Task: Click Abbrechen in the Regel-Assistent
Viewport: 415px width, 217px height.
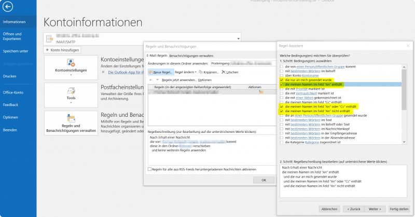Action: (x=329, y=209)
